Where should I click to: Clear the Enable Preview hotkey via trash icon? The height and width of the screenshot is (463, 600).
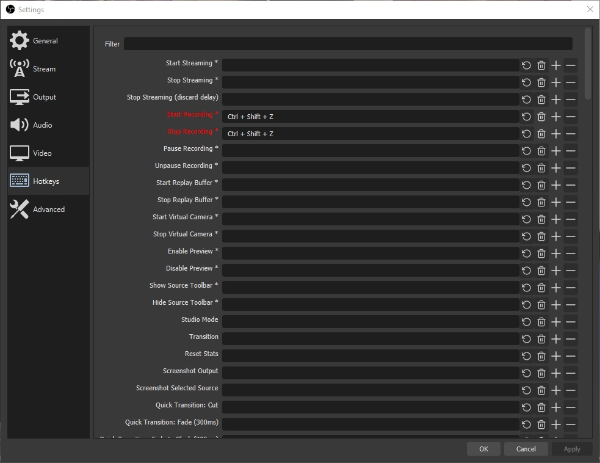pyautogui.click(x=541, y=253)
